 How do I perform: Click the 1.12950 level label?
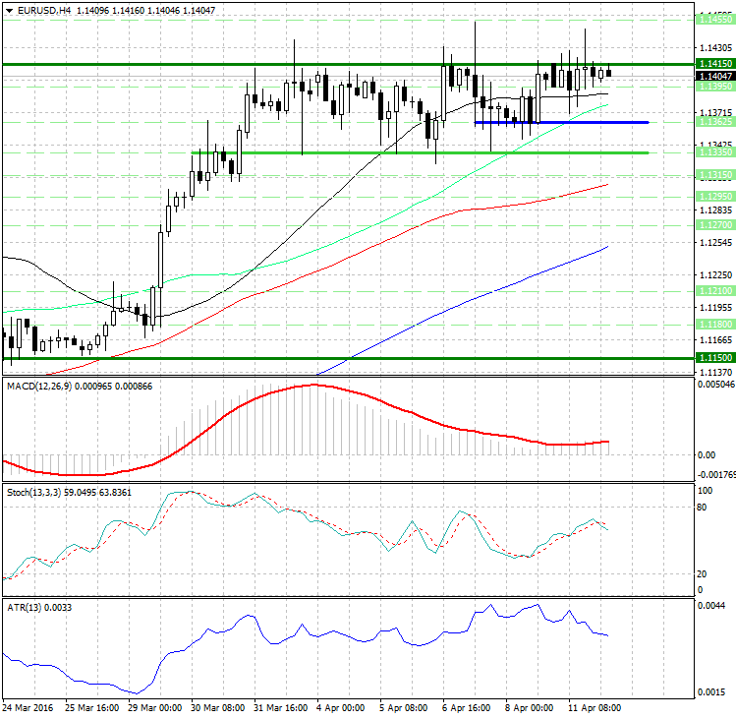[x=715, y=197]
